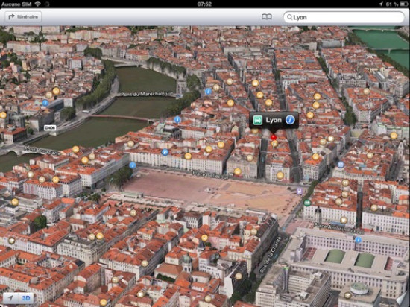The image size is (410, 307).
Task: Tap the current-location arrow button
Action: click(10, 298)
